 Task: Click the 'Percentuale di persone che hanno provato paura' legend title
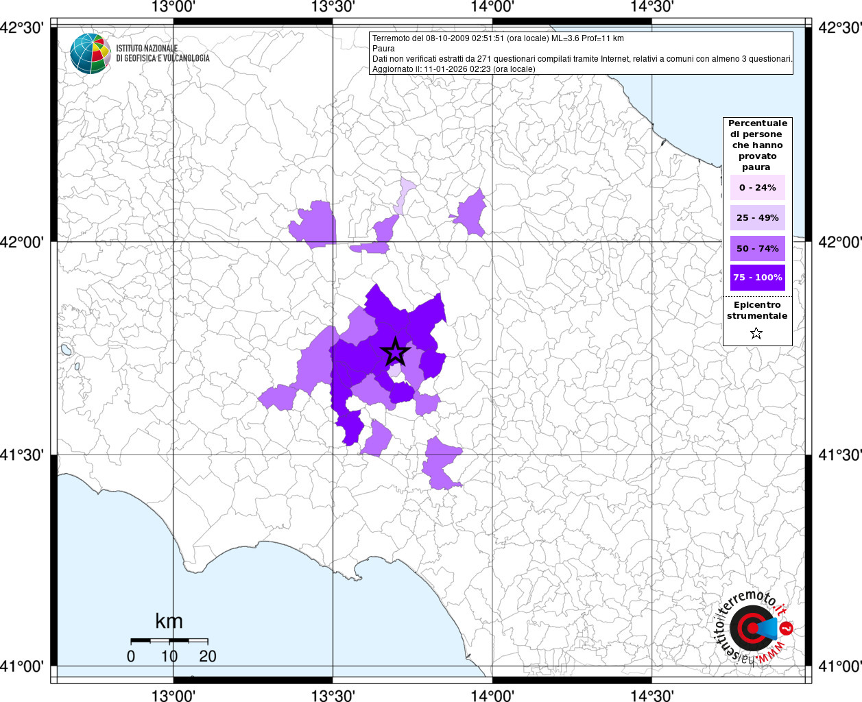[x=758, y=145]
